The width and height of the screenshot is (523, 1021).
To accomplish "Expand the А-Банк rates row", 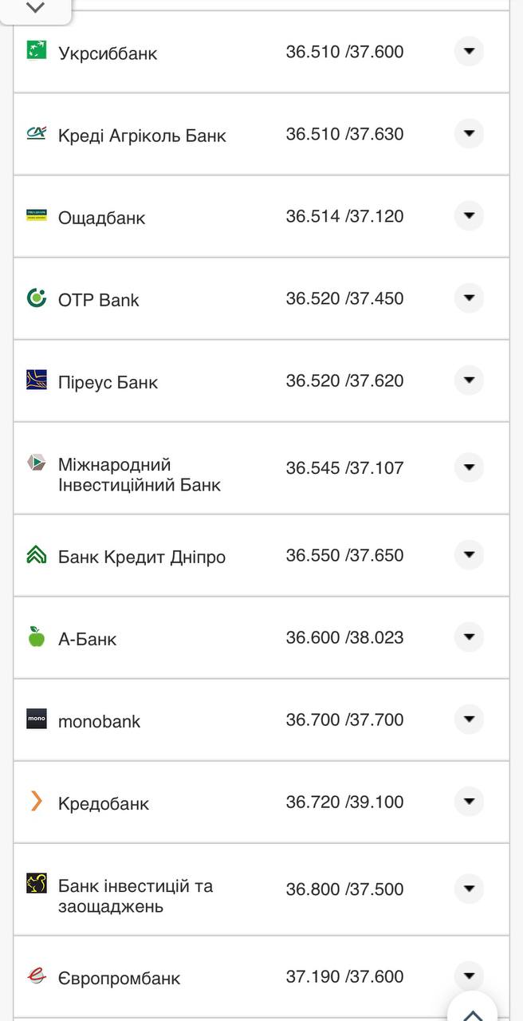I will [469, 637].
